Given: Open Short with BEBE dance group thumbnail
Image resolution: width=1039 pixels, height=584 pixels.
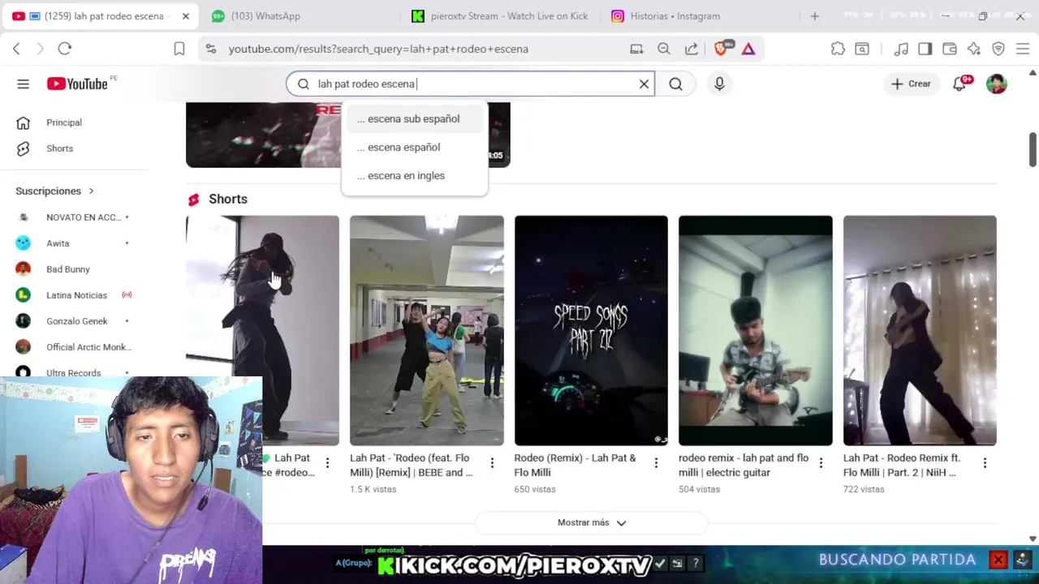Looking at the screenshot, I should pos(426,330).
